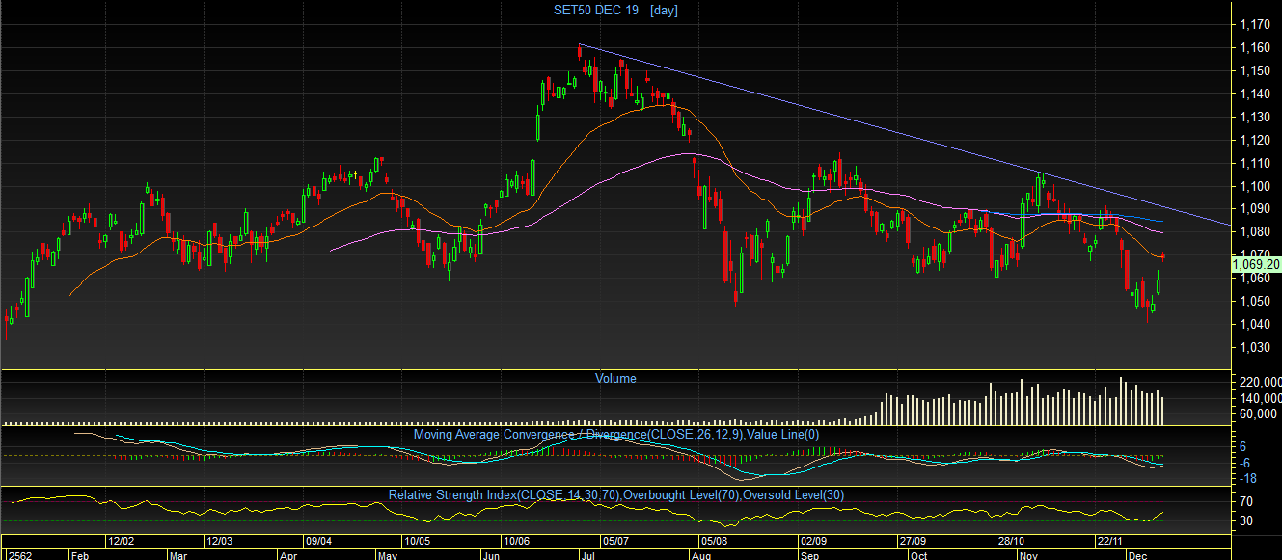Click the 09/04 date label
The image size is (1282, 560).
[319, 542]
